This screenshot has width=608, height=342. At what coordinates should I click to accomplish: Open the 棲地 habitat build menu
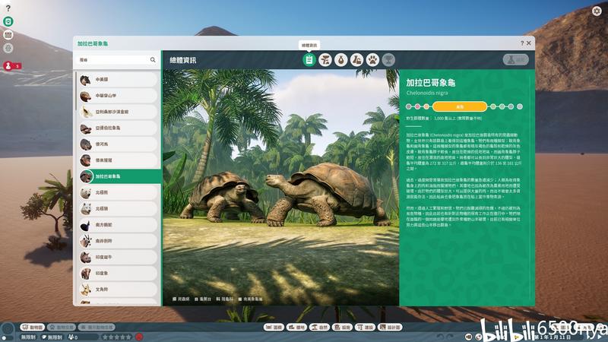(296, 328)
